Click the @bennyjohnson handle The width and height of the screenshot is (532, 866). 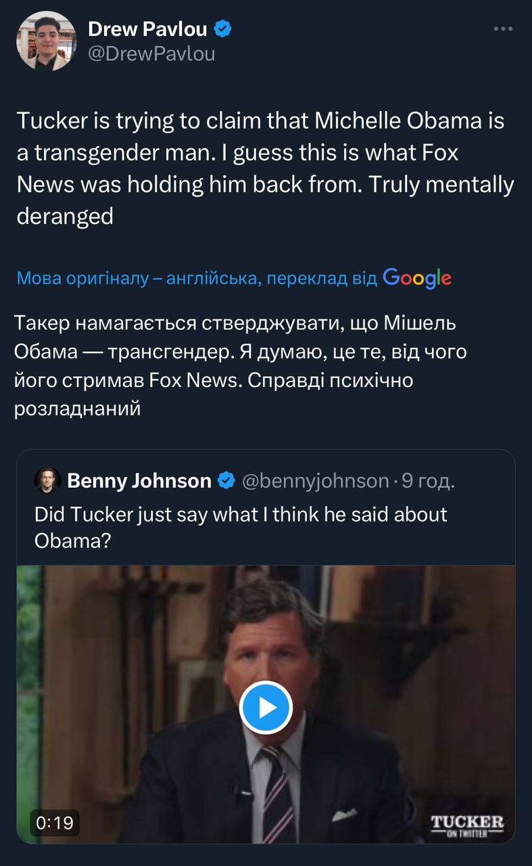click(314, 480)
